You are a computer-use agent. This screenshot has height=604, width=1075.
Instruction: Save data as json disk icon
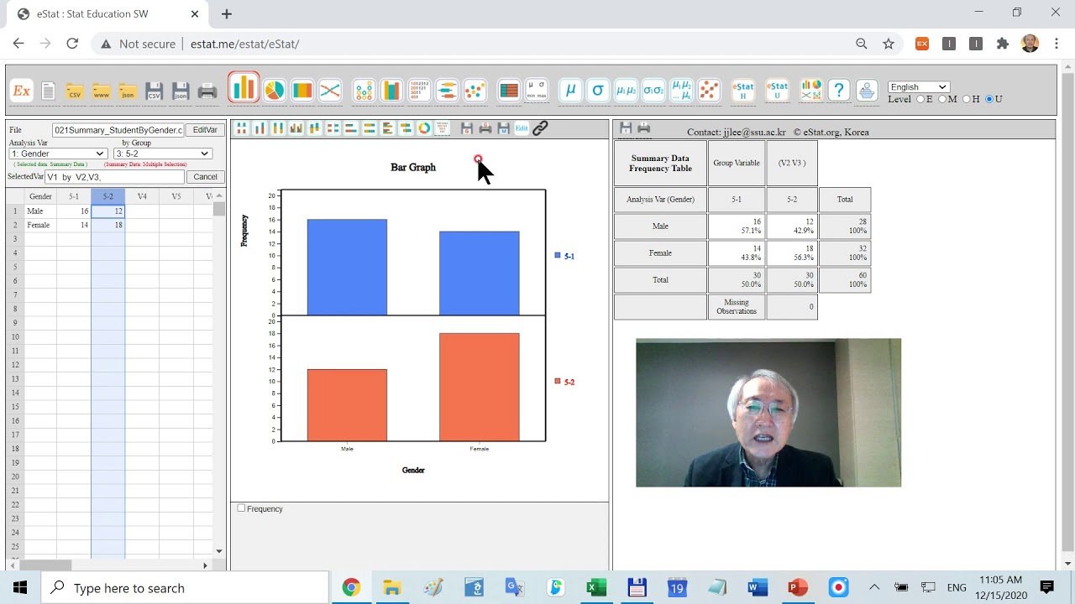tap(180, 91)
